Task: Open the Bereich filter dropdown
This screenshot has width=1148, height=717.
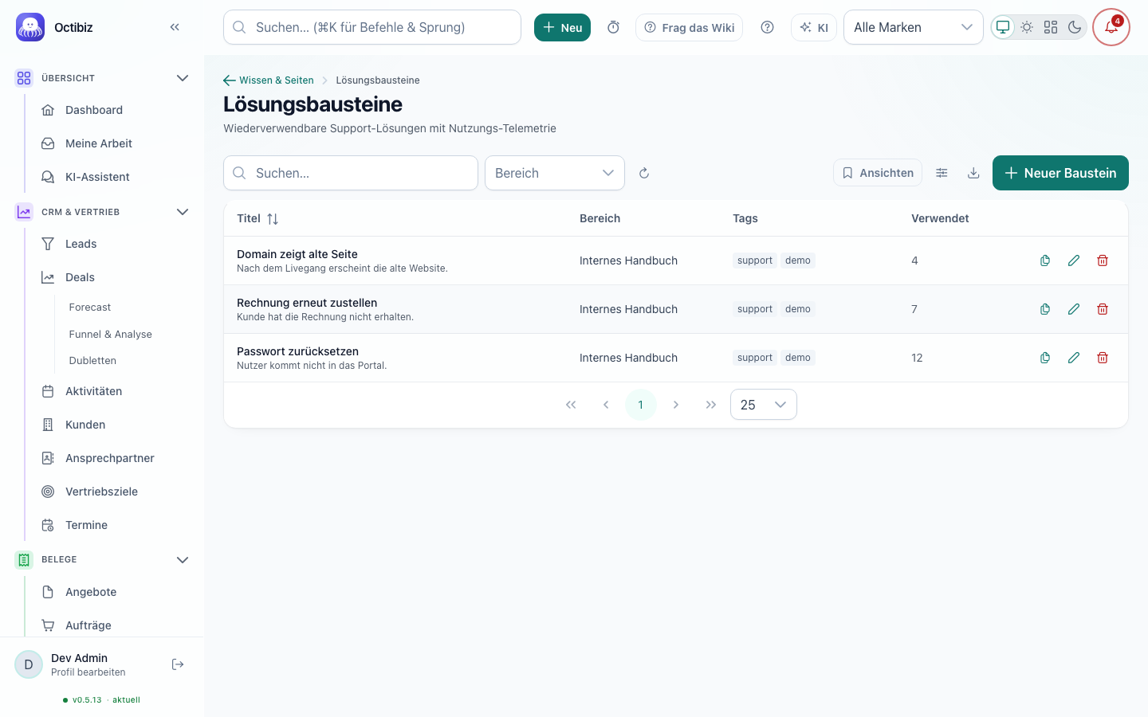Action: [x=555, y=173]
